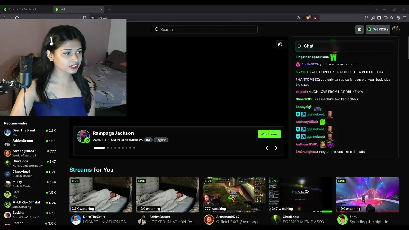Click ChudLogic's avatar under Streams For You
Image resolution: width=409 pixels, height=230 pixels.
click(x=276, y=219)
